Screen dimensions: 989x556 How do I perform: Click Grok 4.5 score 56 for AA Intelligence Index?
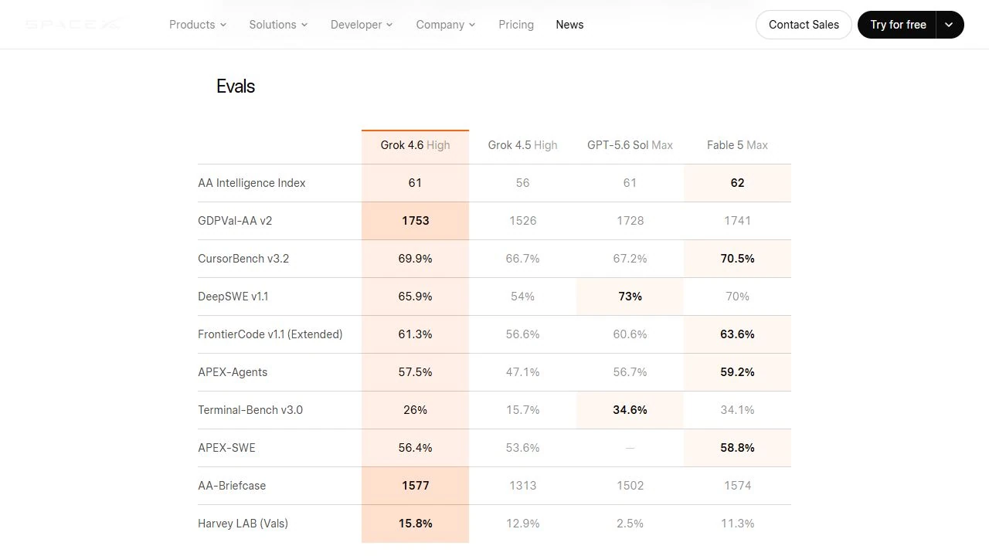[522, 183]
